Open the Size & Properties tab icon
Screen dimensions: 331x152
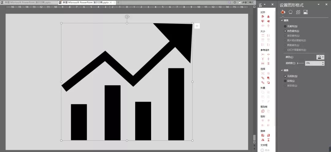point(298,12)
